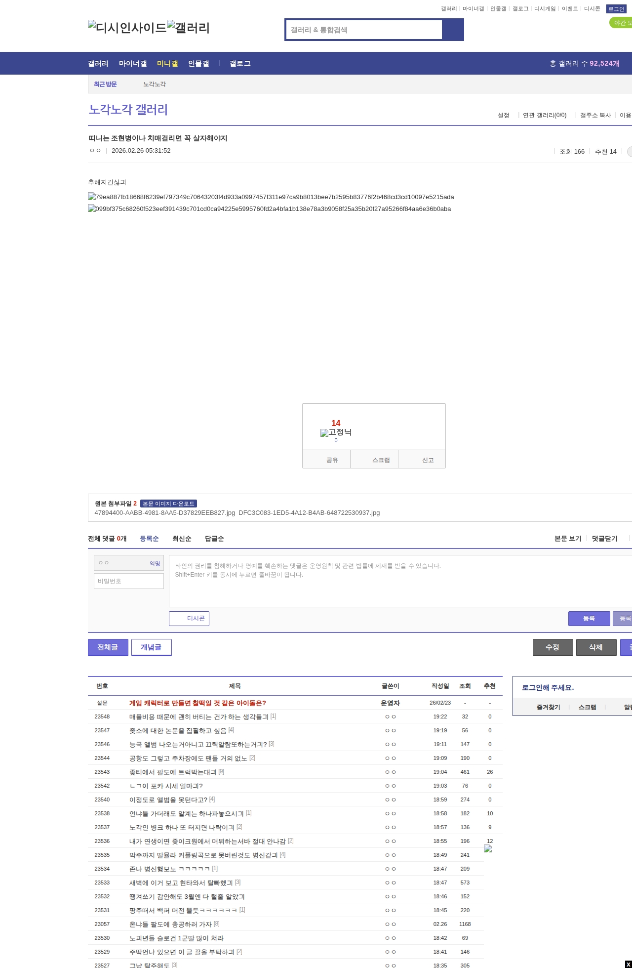Image resolution: width=632 pixels, height=968 pixels.
Task: Open post 23529 주딱언냐 있으면 이 글
Action: click(x=182, y=952)
